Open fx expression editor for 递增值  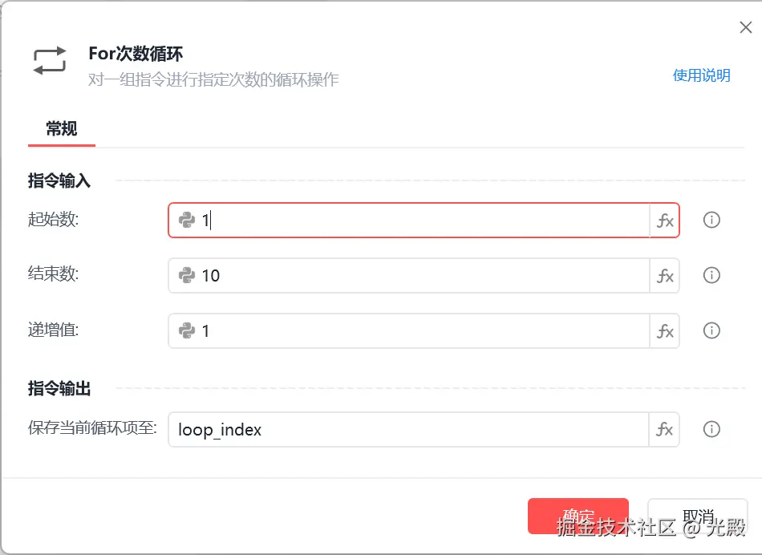click(x=665, y=331)
